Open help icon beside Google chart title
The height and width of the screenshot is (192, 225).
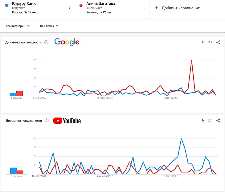[x=46, y=42]
